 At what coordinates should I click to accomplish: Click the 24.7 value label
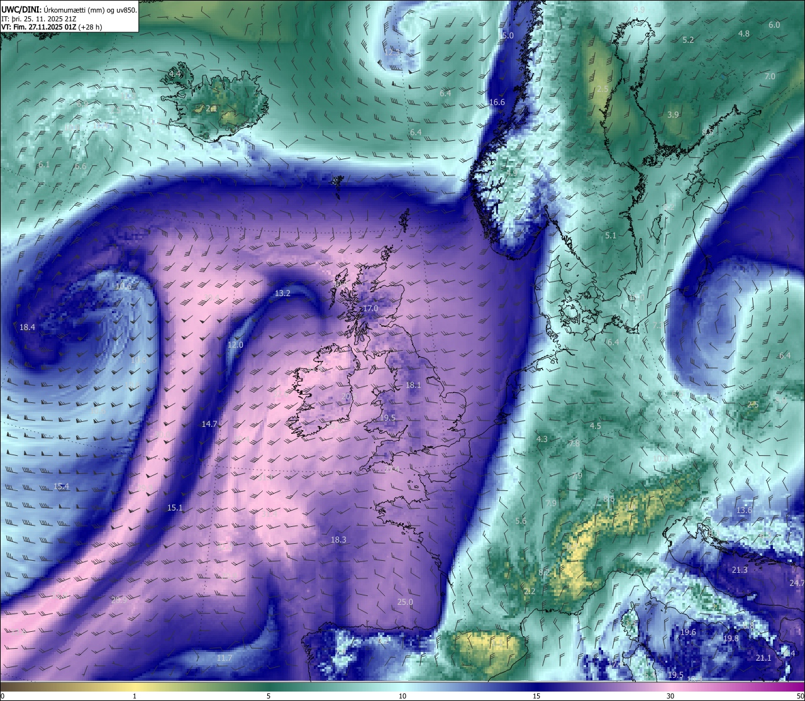(797, 583)
